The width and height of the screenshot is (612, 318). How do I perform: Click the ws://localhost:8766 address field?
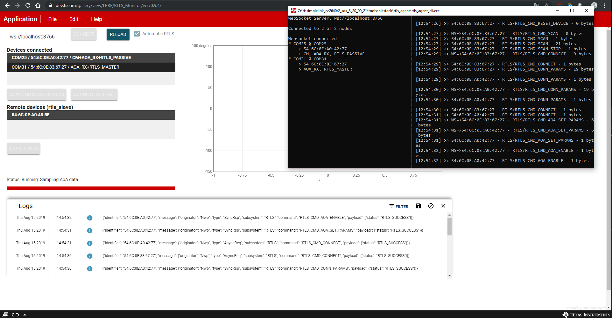point(39,37)
